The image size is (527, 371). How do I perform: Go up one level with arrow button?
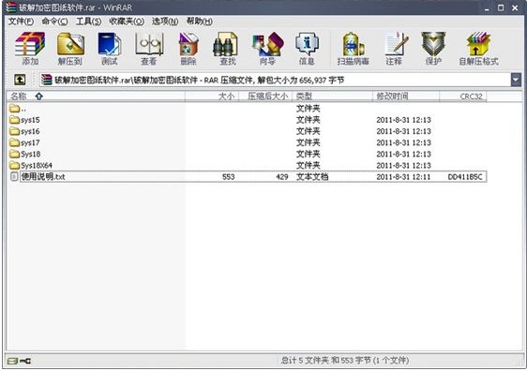tap(20, 80)
